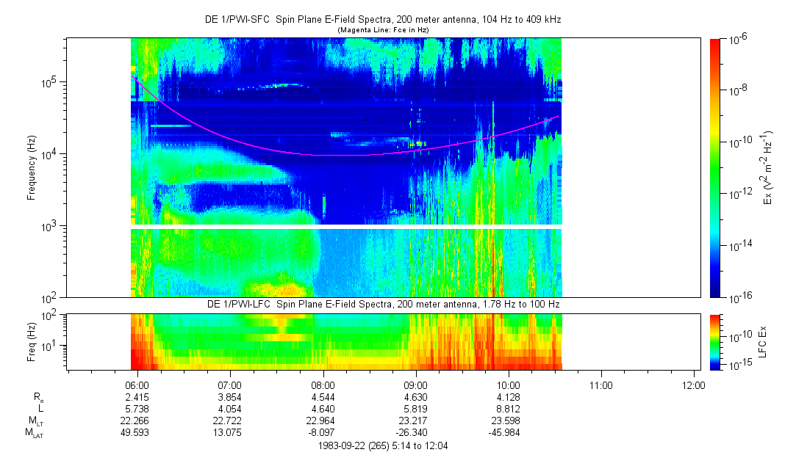Click the 'Frequency (Hz)' y-axis label

pos(32,167)
